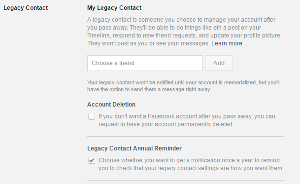Click the divider line below Account Deletion
This screenshot has width=300, height=184.
[x=186, y=137]
